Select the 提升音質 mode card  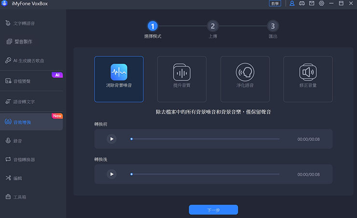182,79
